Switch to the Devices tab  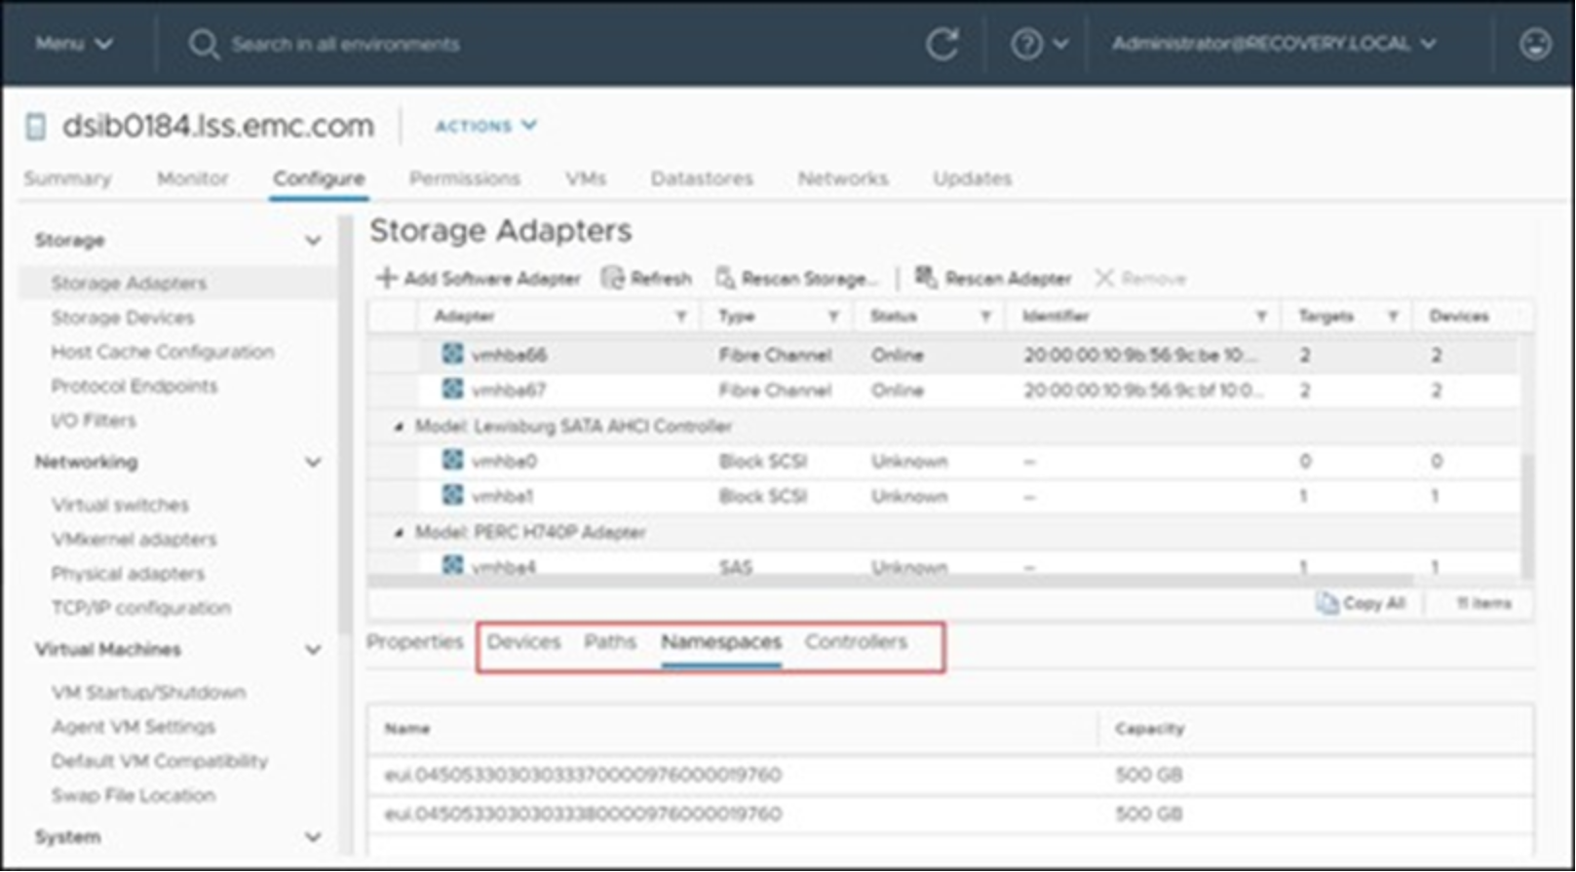pos(524,642)
